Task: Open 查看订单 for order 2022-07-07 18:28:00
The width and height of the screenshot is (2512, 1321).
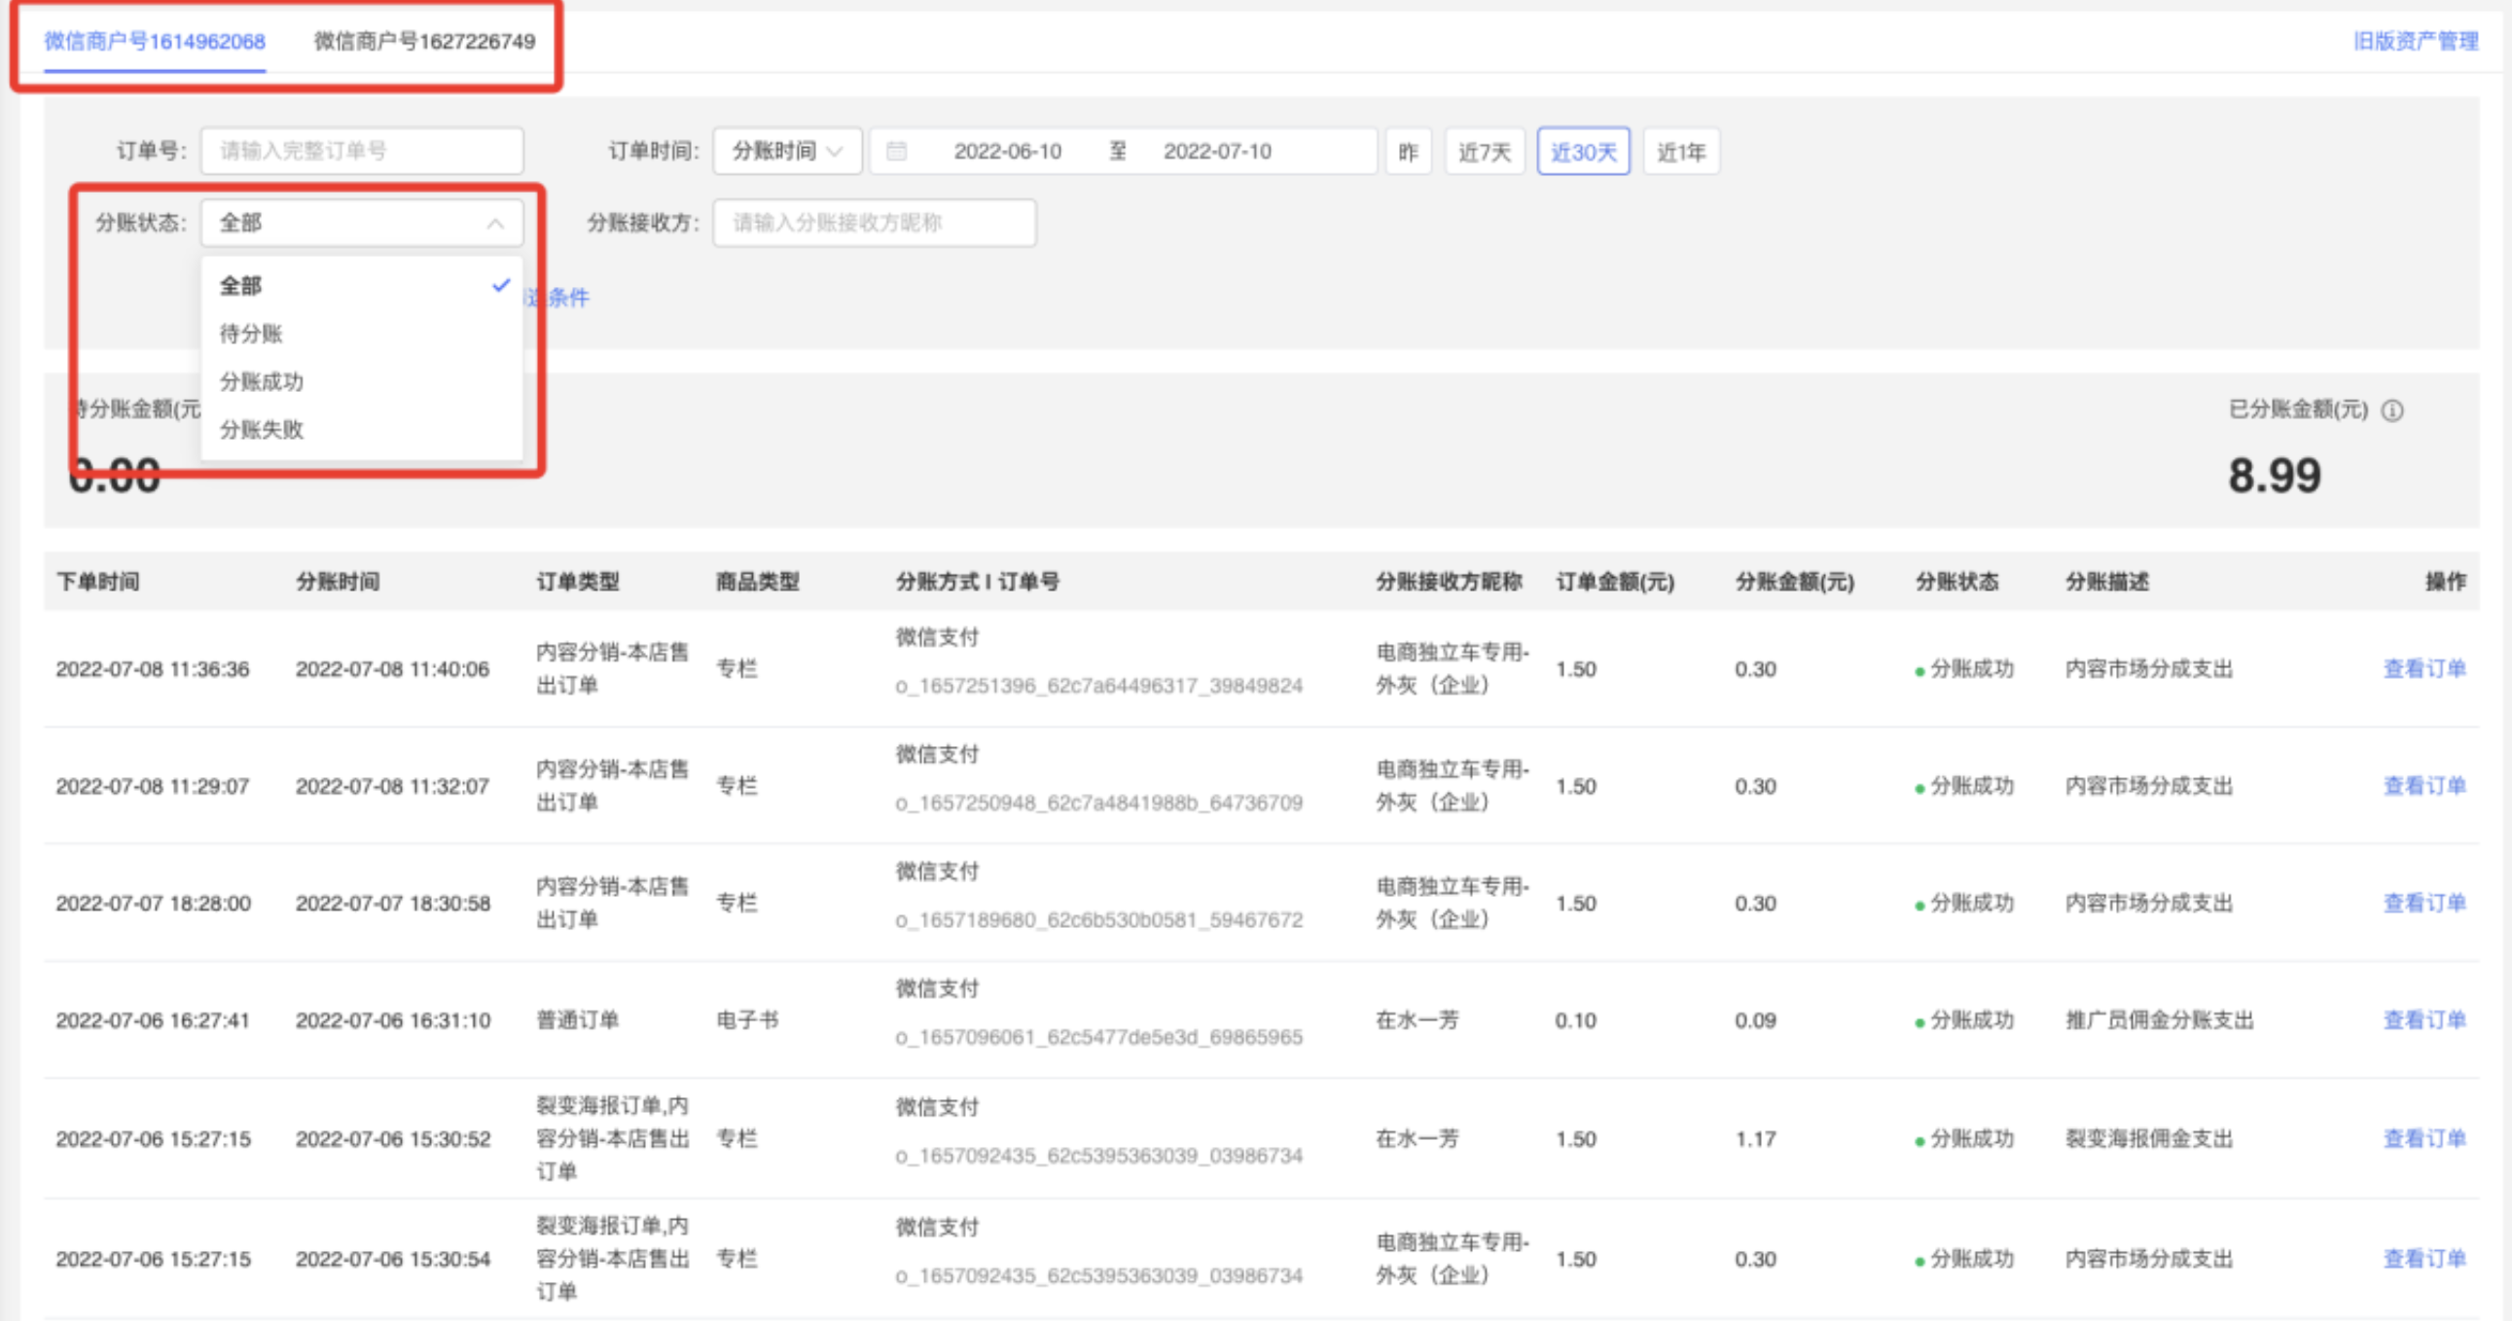Action: [2424, 903]
